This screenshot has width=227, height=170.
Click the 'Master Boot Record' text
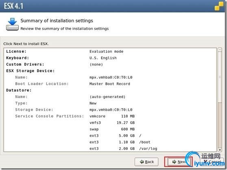pyautogui.click(x=110, y=84)
